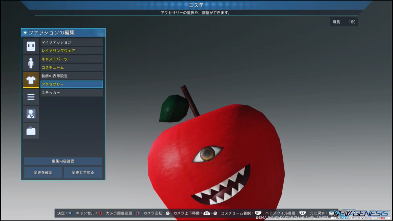393x221 pixels.
Task: Open ステッカー menu entry
Action: (72, 93)
